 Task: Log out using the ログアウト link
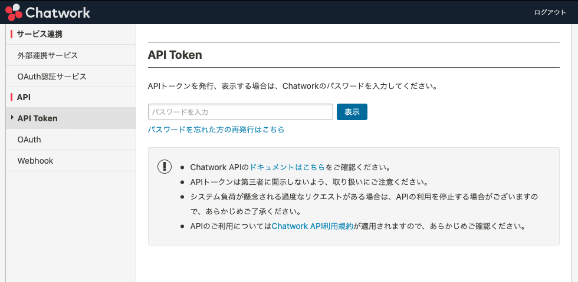[x=550, y=12]
